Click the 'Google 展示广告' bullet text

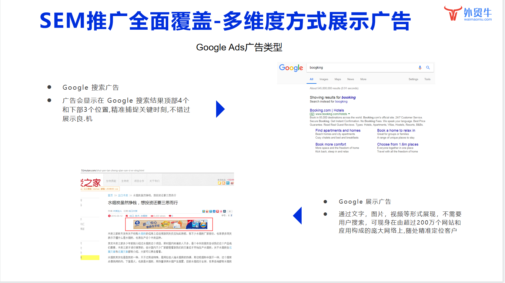(365, 202)
